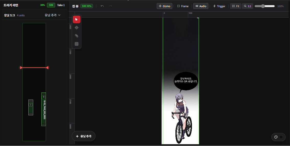Adjust the zoom level slider
The image size is (290, 146).
(x=265, y=6)
